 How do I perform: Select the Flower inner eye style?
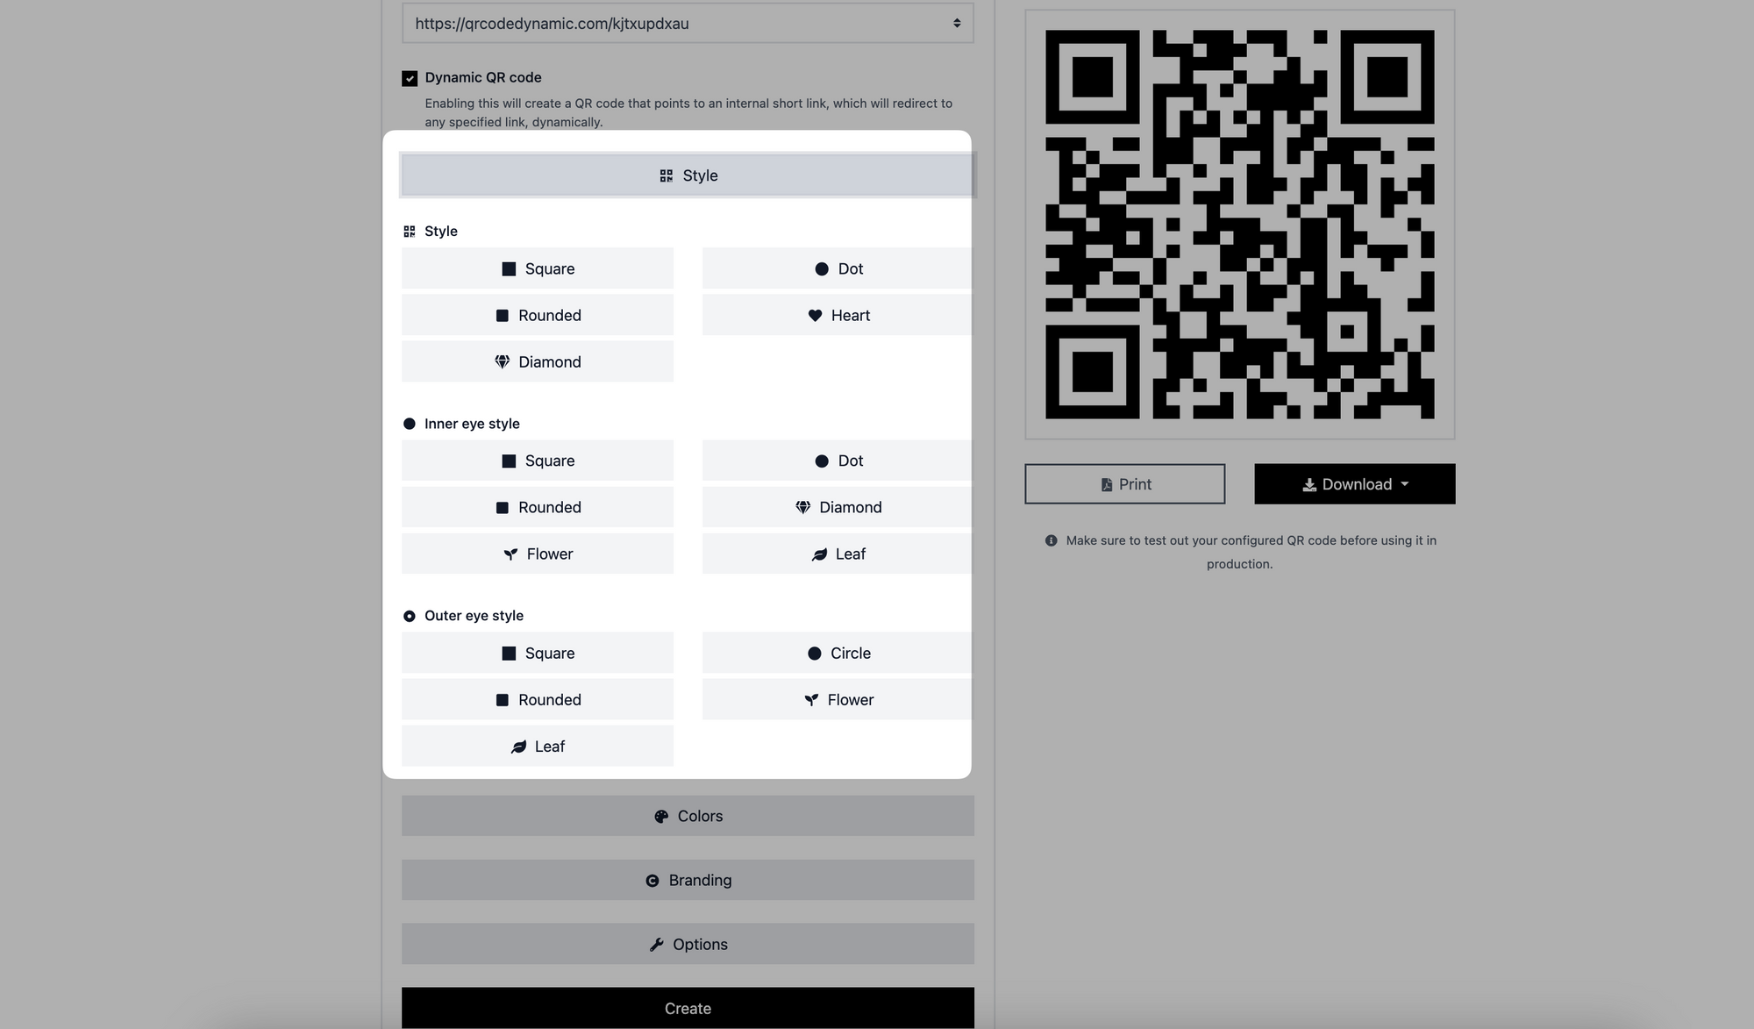click(x=536, y=553)
